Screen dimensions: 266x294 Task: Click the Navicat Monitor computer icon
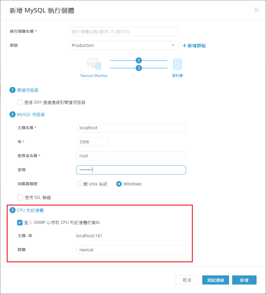coord(94,64)
